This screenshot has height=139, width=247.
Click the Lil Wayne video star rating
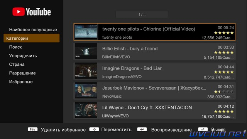coord(224,112)
